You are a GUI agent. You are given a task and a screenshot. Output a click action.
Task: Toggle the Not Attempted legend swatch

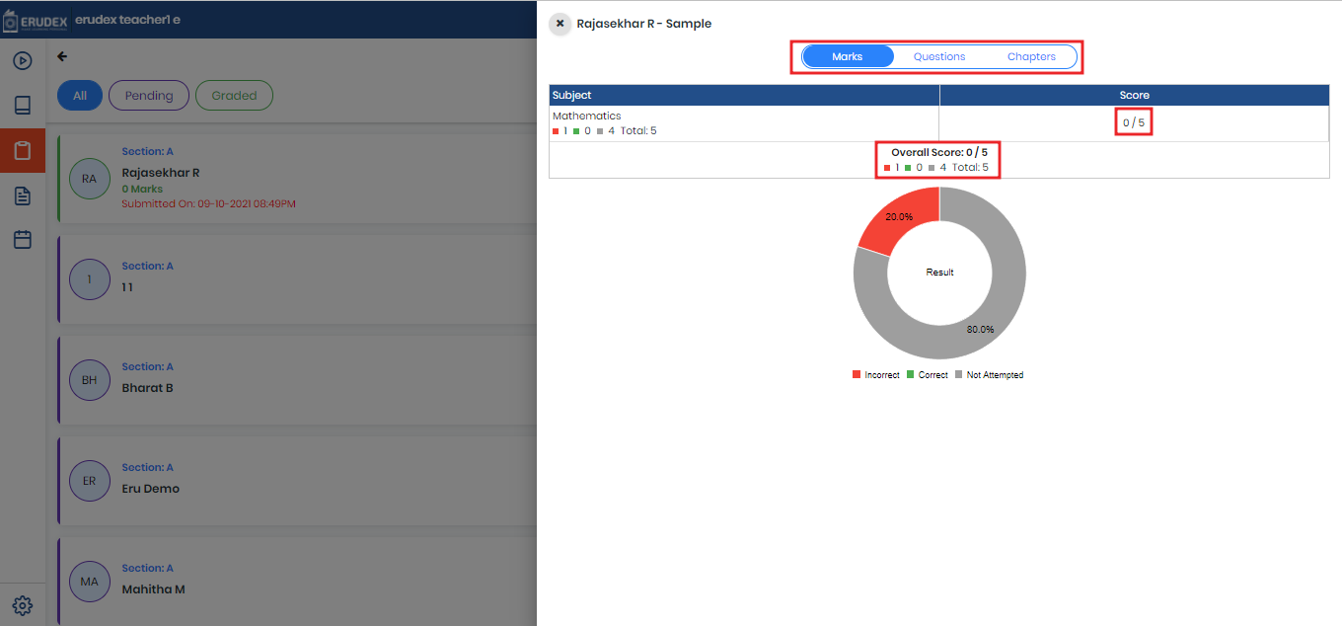click(x=958, y=375)
